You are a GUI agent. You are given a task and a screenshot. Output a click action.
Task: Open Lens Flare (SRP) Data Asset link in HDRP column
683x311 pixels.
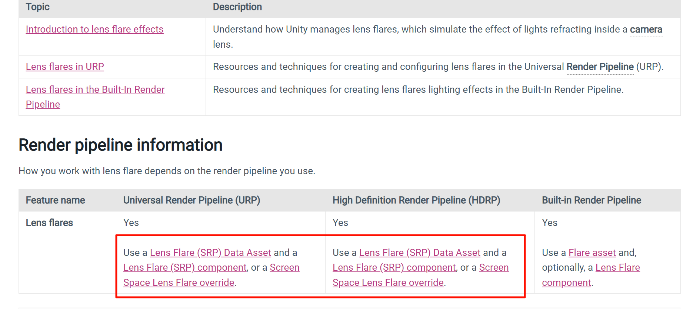pos(420,253)
